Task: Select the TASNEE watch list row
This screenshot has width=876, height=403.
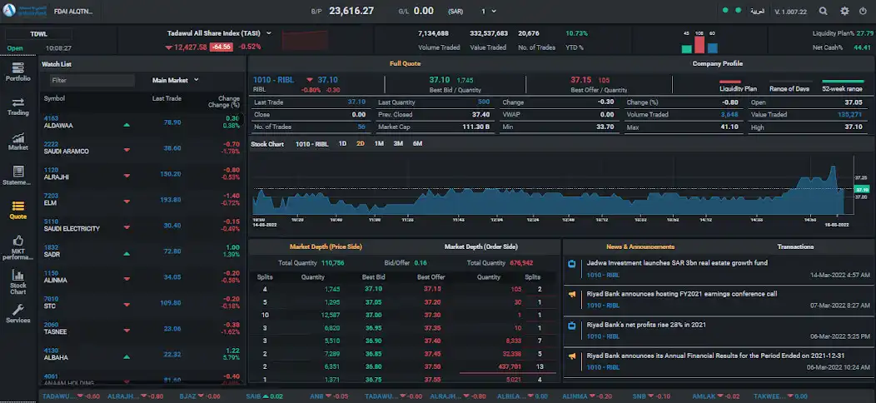Action: coord(142,328)
